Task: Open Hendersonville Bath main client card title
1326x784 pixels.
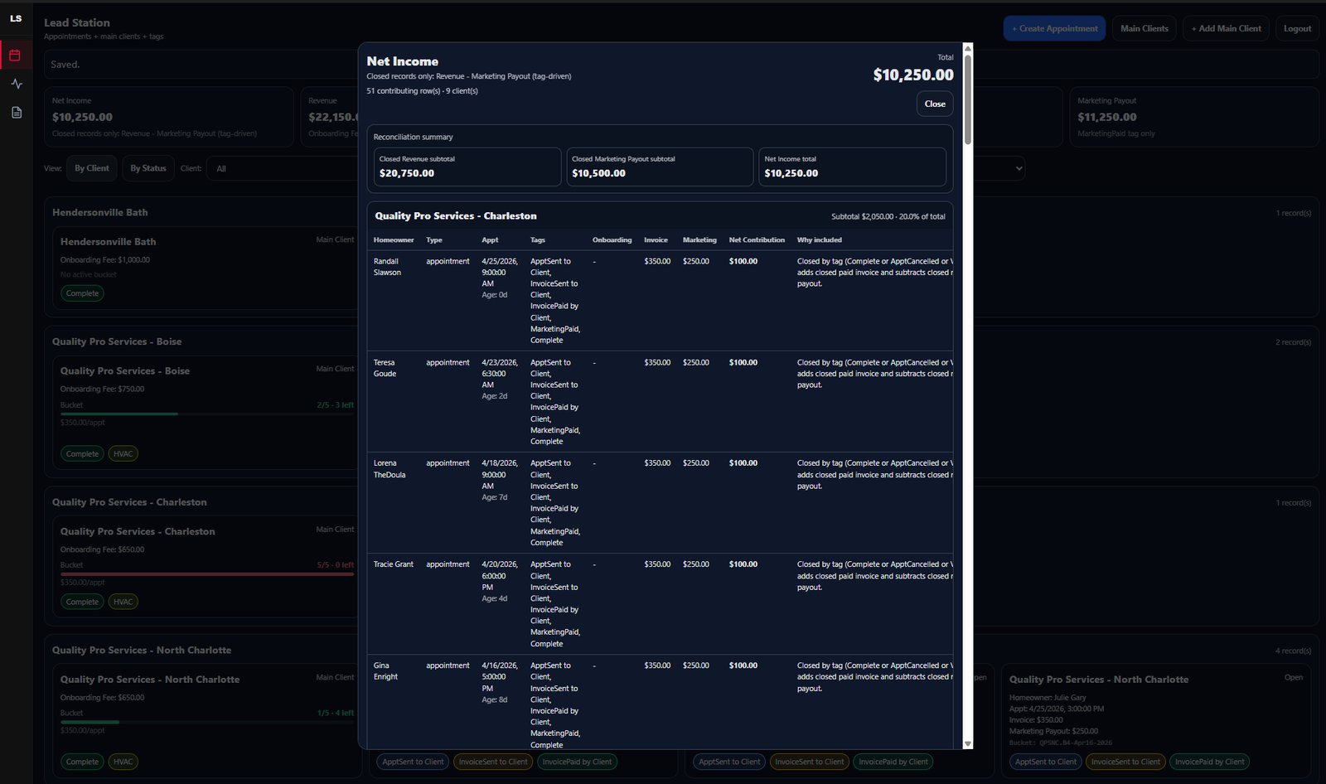Action: point(108,241)
